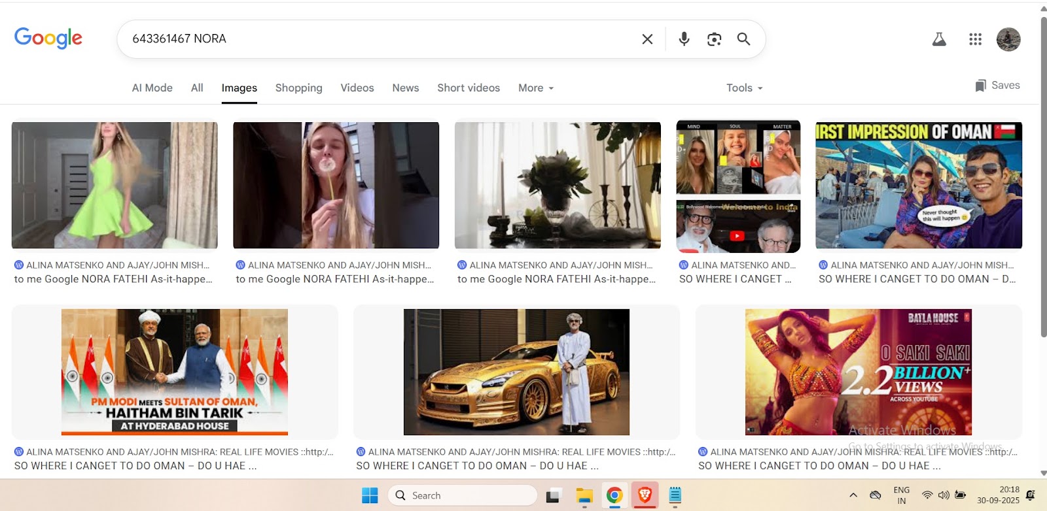This screenshot has height=511, width=1047.
Task: Open Search Labs flask icon
Action: [939, 39]
